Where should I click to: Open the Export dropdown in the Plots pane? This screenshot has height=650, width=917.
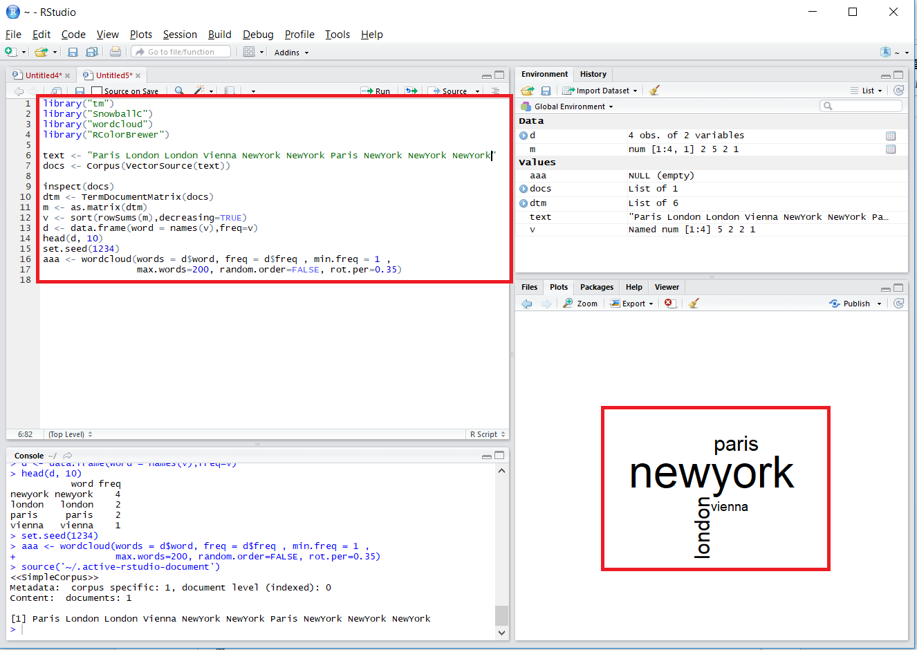coord(632,304)
